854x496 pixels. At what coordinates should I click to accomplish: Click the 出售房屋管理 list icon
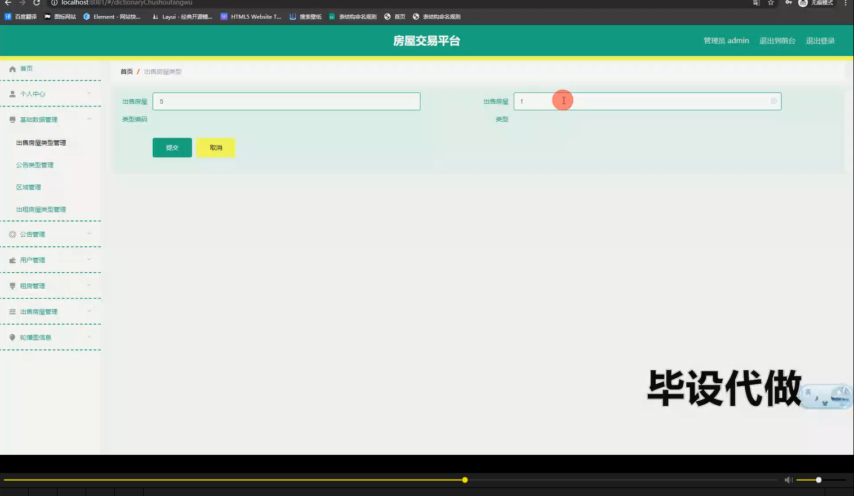[12, 311]
